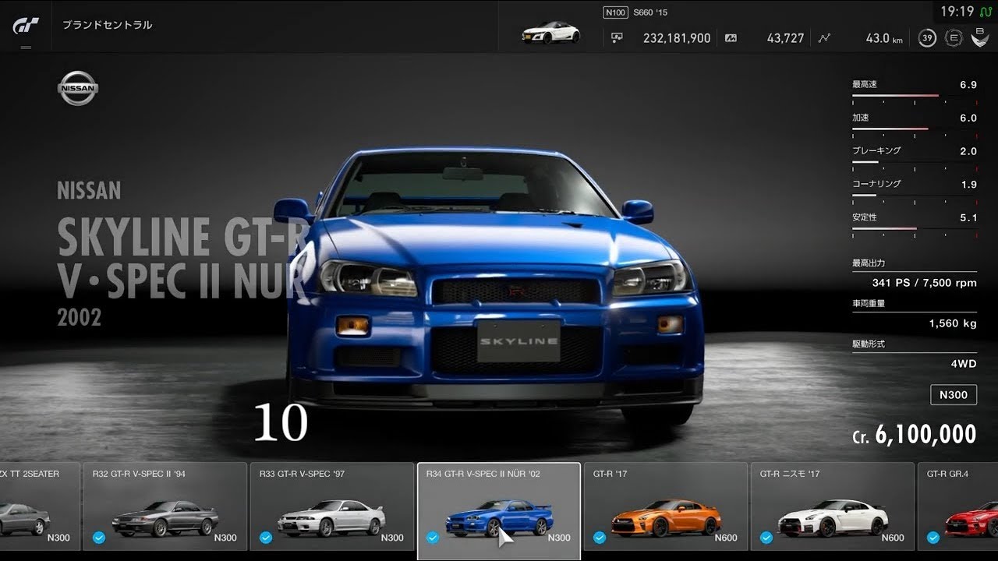Viewport: 998px width, 561px height.
Task: Click the mileage points icon
Action: pos(731,37)
